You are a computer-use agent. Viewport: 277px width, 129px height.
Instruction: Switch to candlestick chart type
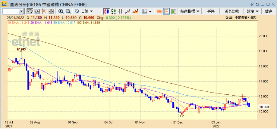tap(106, 11)
